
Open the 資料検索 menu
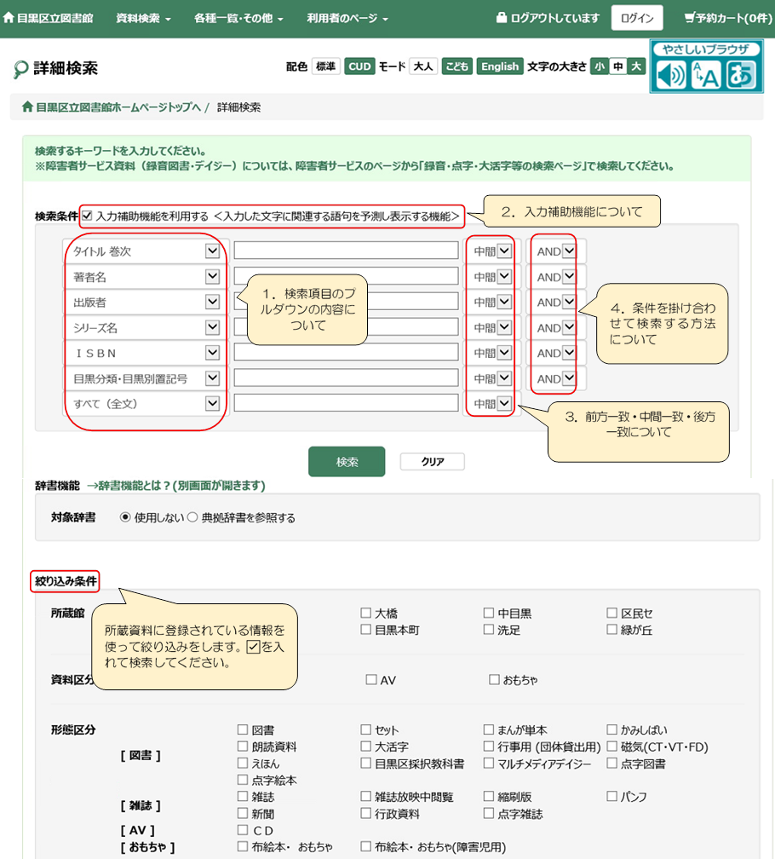[143, 18]
